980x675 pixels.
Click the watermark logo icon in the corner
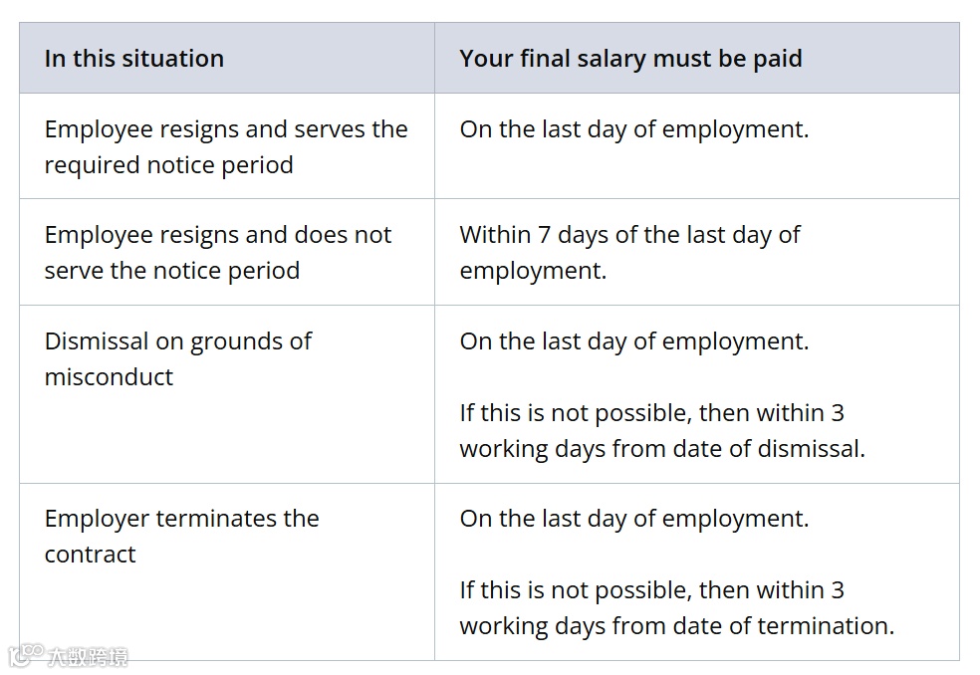pos(24,656)
